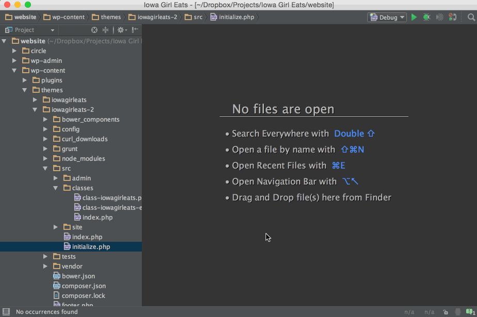This screenshot has height=317, width=477.
Task: Select the tests folder row
Action: [x=71, y=257]
